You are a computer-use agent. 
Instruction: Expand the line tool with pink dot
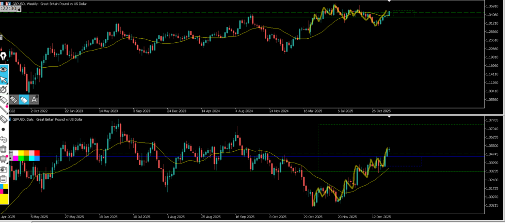[4, 109]
